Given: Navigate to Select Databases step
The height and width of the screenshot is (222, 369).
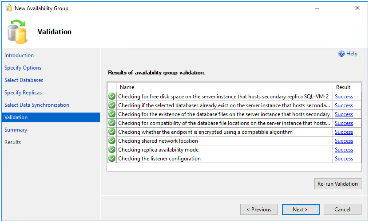Looking at the screenshot, I should [x=24, y=80].
